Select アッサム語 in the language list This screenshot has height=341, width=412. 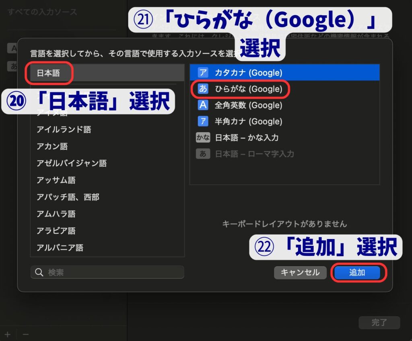click(107, 180)
